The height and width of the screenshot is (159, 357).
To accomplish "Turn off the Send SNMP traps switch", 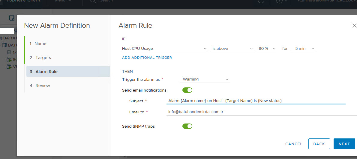I will click(x=187, y=126).
